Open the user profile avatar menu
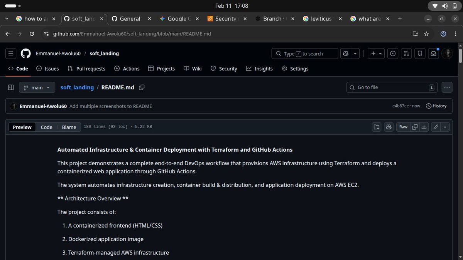This screenshot has height=260, width=463. pos(447,54)
